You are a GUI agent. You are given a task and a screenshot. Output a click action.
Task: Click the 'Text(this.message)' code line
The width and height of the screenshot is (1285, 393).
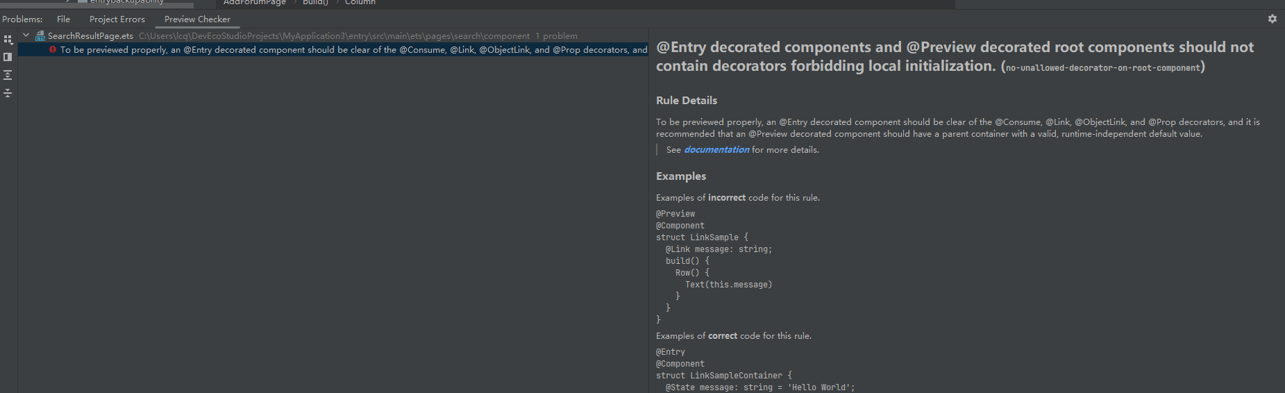(728, 285)
